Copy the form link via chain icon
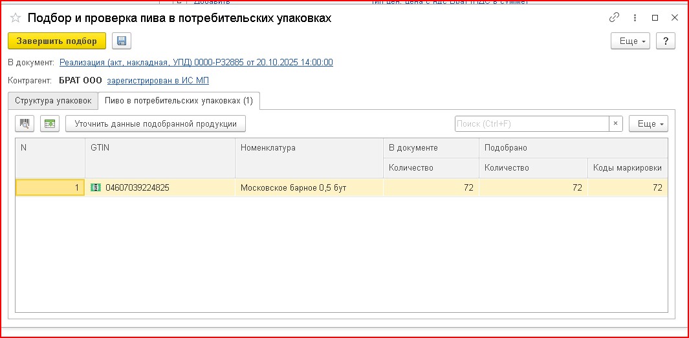The height and width of the screenshot is (338, 689). pyautogui.click(x=614, y=18)
